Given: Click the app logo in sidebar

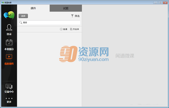Looking at the screenshot, I should click(9, 15).
